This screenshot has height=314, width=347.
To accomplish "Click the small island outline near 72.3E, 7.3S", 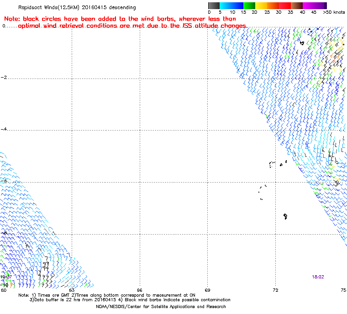I will [x=285, y=216].
